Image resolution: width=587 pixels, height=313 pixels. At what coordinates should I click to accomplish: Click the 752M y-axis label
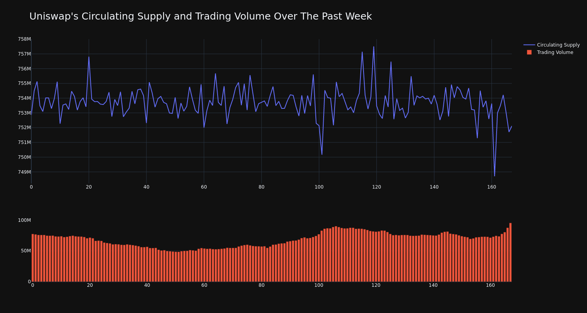coord(24,128)
